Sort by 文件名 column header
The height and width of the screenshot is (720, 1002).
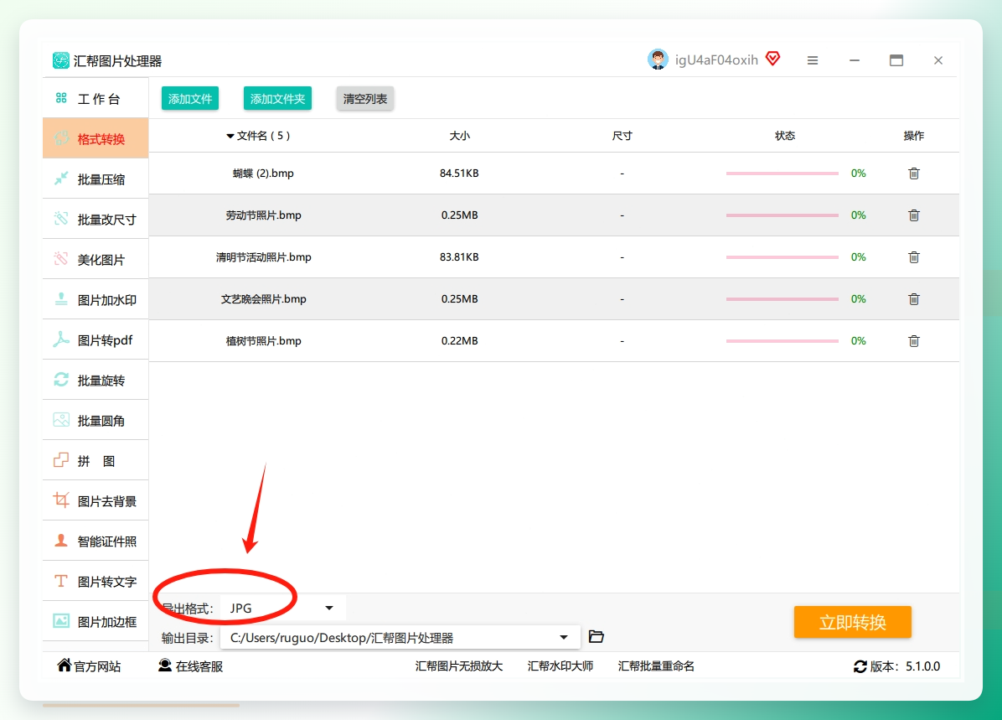258,136
